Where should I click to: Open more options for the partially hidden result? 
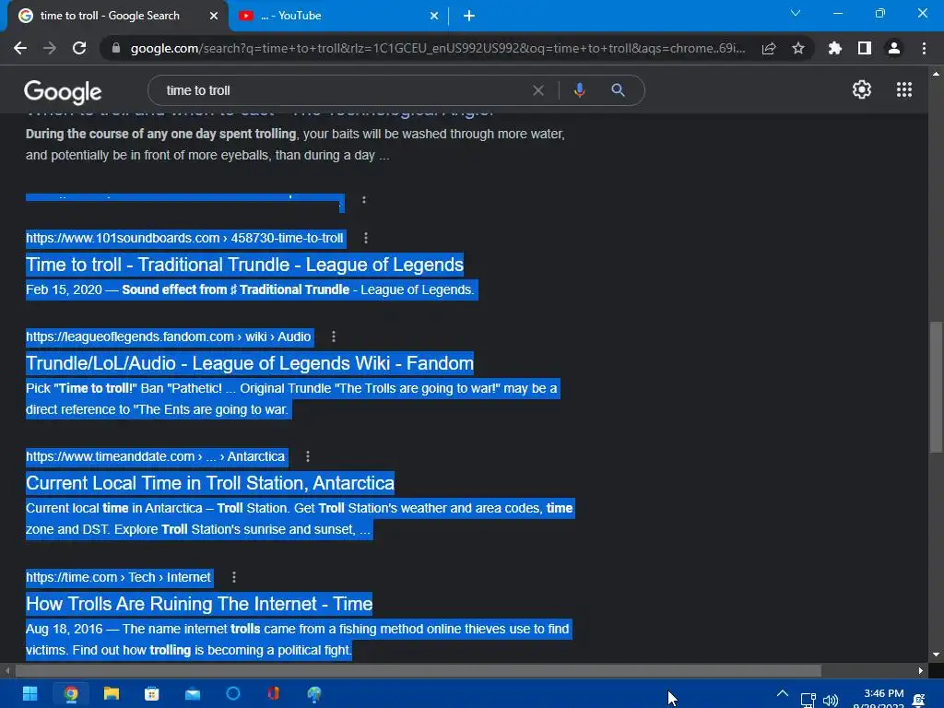click(363, 200)
